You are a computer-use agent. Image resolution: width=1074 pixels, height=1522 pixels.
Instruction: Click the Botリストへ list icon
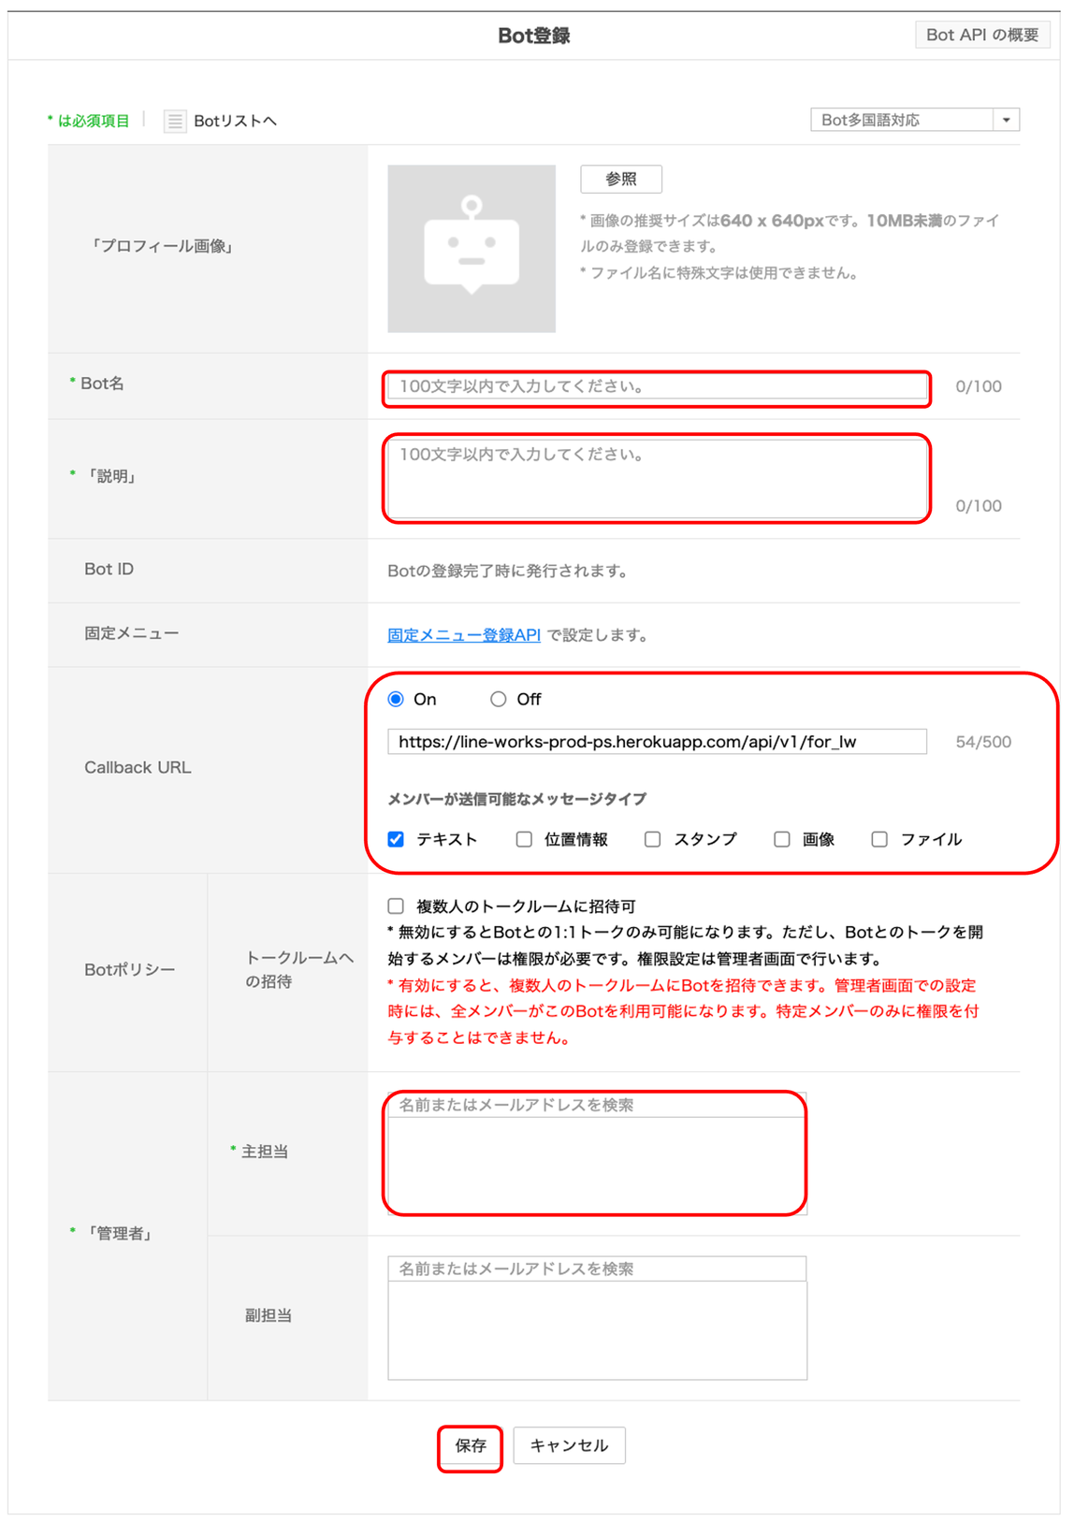tap(174, 122)
